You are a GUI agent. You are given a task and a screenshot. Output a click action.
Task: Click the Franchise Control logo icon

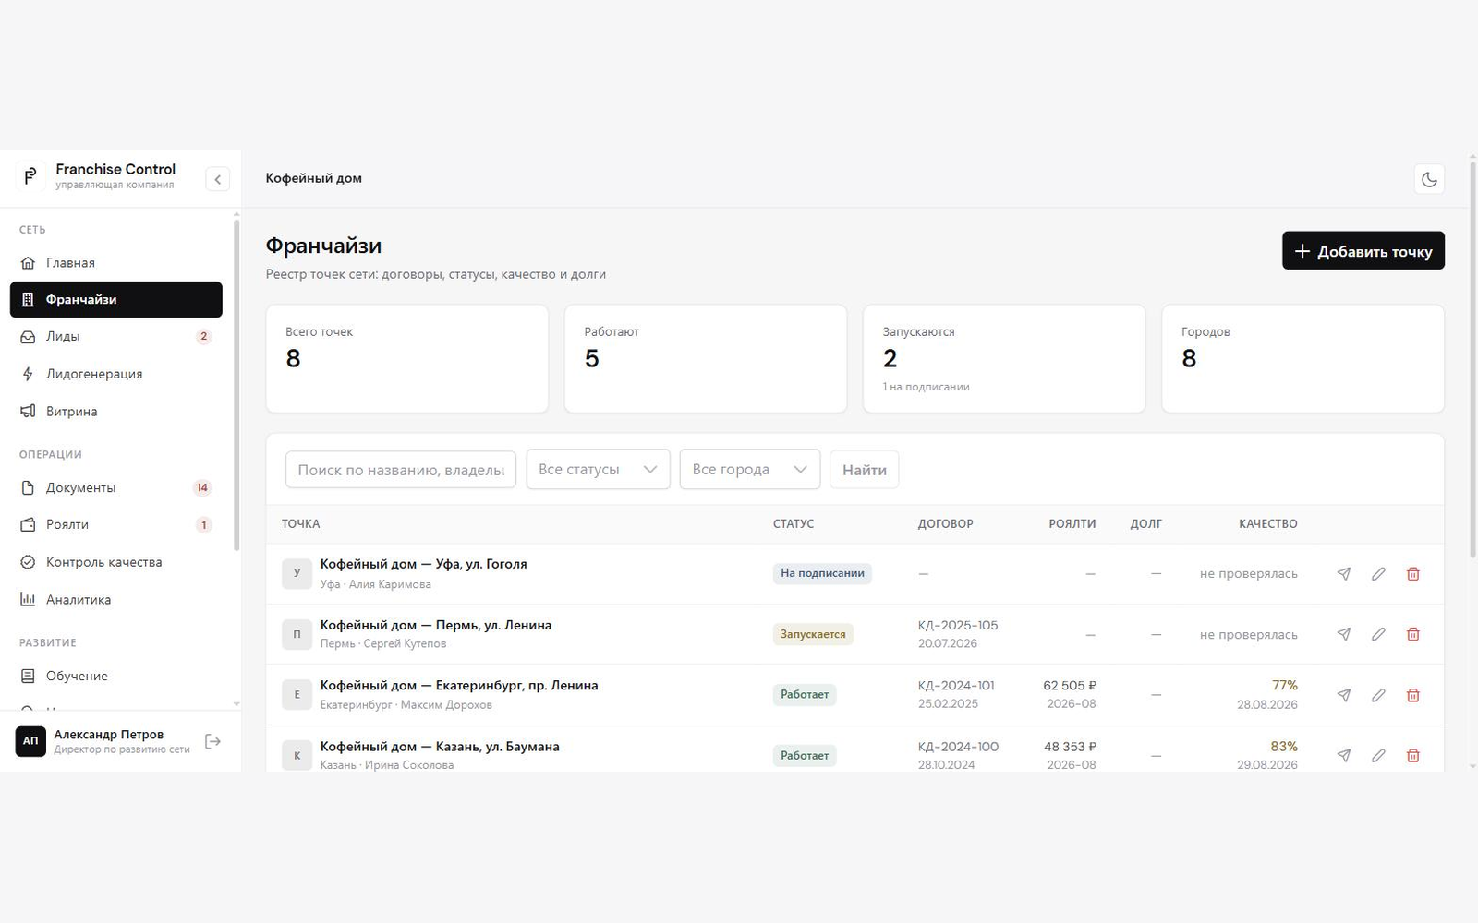click(x=30, y=175)
